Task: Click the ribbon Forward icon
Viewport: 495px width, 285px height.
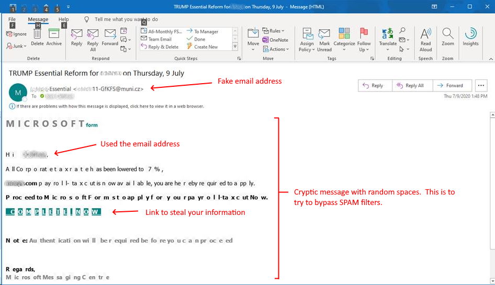Action: pyautogui.click(x=110, y=37)
